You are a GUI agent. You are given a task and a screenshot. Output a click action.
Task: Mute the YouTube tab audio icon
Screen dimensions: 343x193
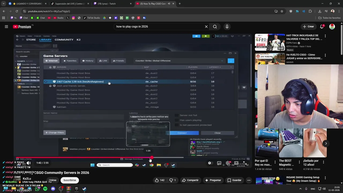coord(169,4)
